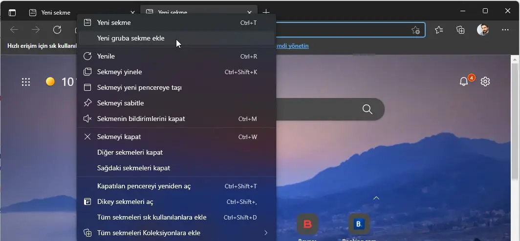This screenshot has height=241, width=520.
Task: Collapse quick links with the up chevron
Action: pos(376,198)
